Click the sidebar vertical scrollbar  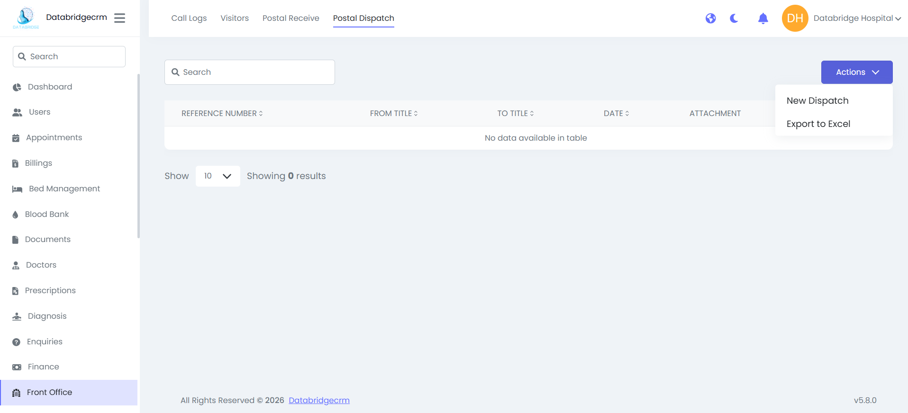pyautogui.click(x=138, y=156)
